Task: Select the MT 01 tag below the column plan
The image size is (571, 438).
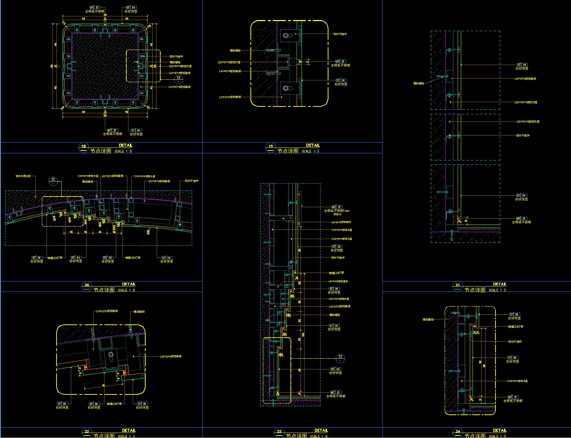Action: [112, 130]
